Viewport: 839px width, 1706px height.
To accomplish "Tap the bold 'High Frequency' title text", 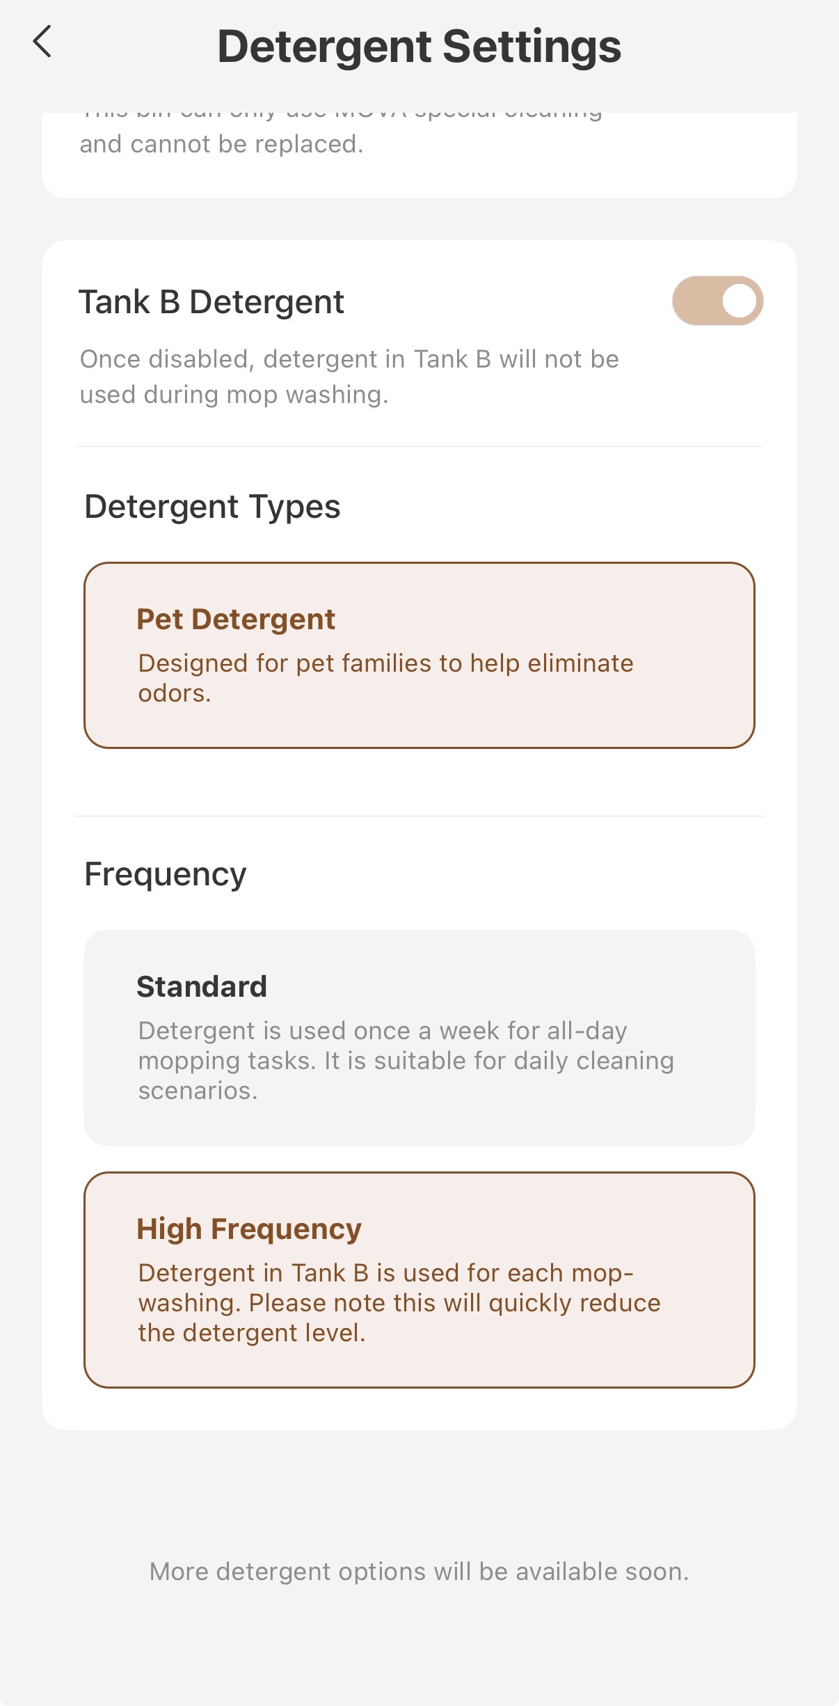I will coord(249,1229).
